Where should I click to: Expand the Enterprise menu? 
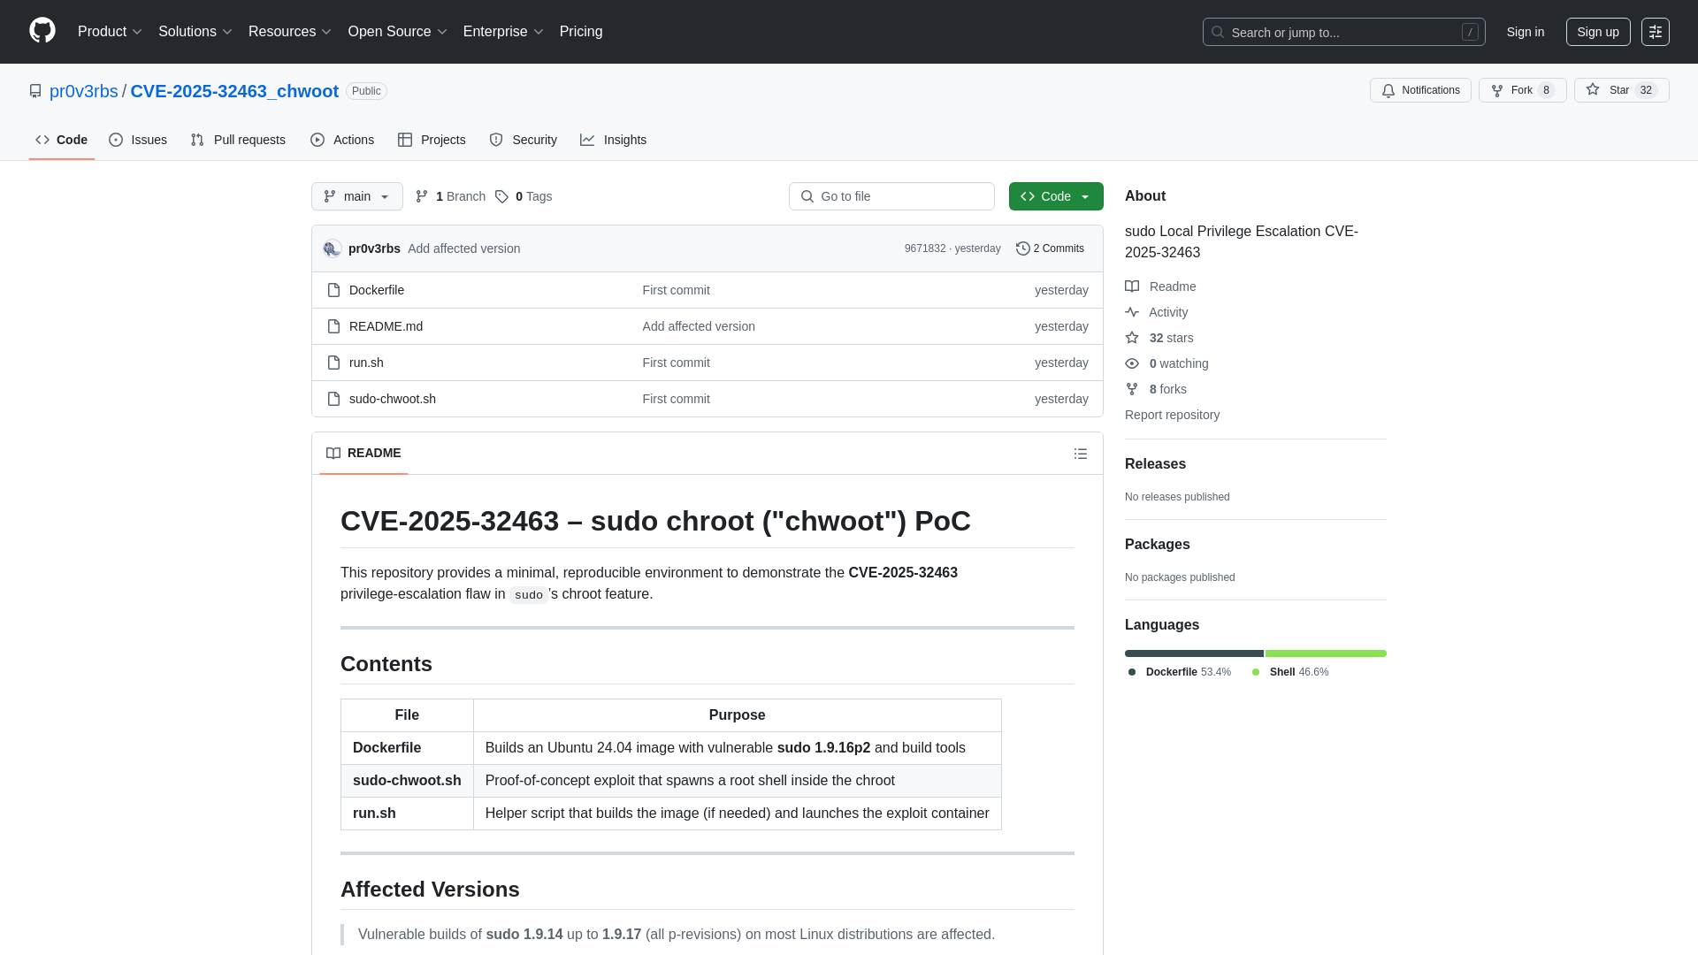coord(503,32)
